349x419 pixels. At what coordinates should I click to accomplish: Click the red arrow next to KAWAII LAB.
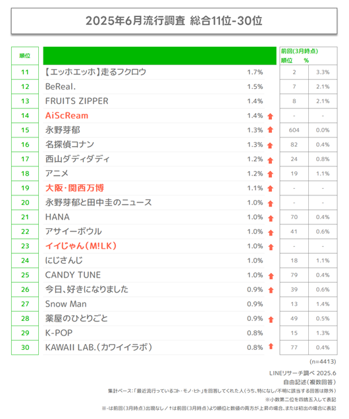271,346
